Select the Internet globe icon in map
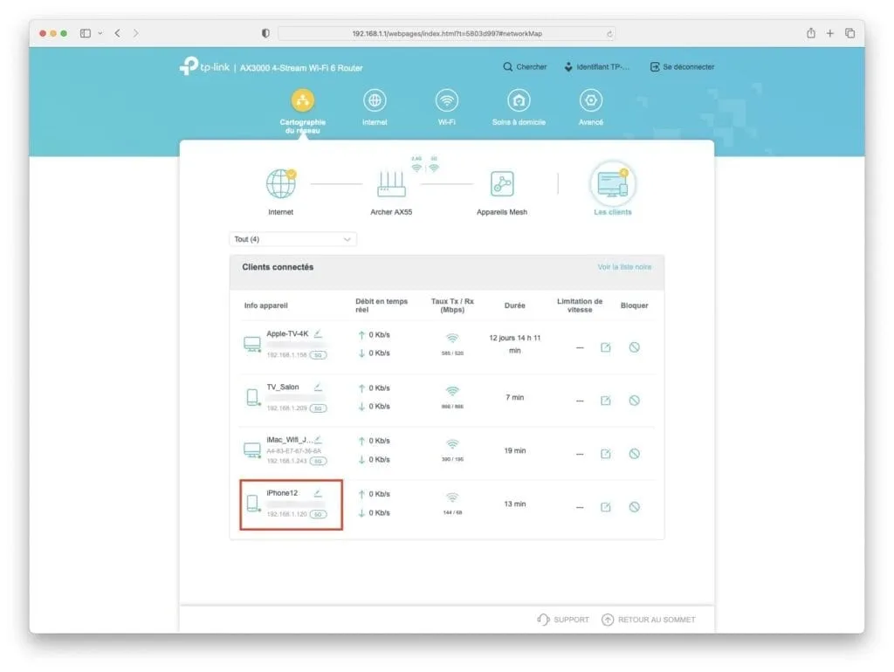The width and height of the screenshot is (894, 672). pos(280,183)
